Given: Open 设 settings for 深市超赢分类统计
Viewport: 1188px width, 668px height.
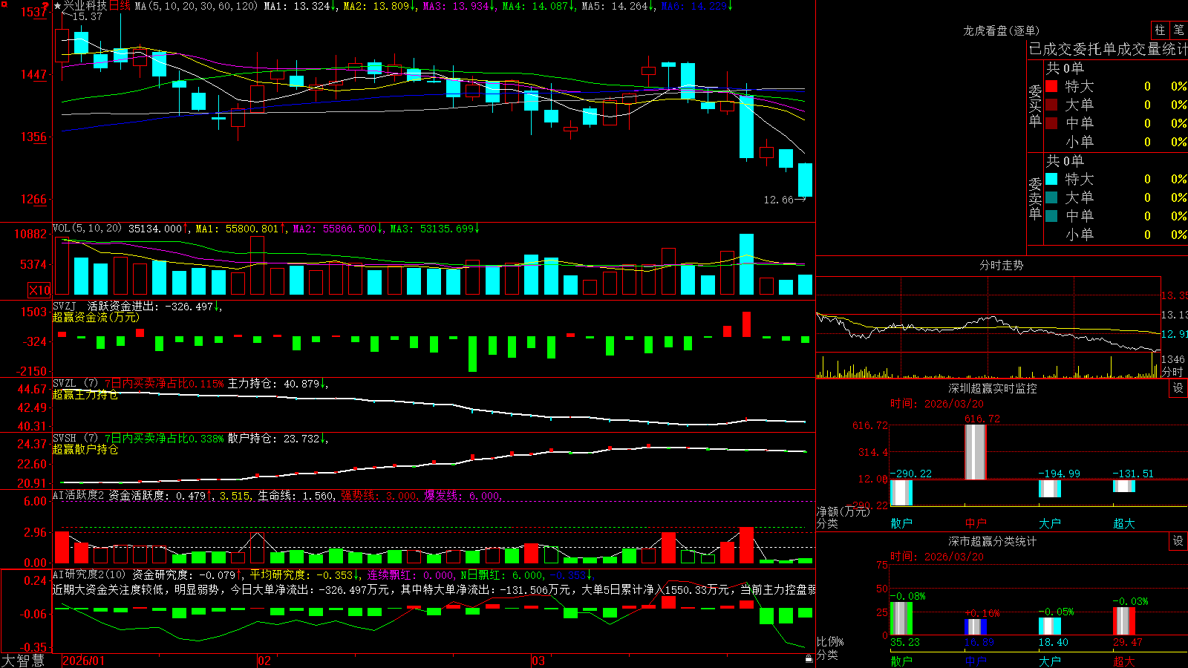Looking at the screenshot, I should (x=1178, y=541).
